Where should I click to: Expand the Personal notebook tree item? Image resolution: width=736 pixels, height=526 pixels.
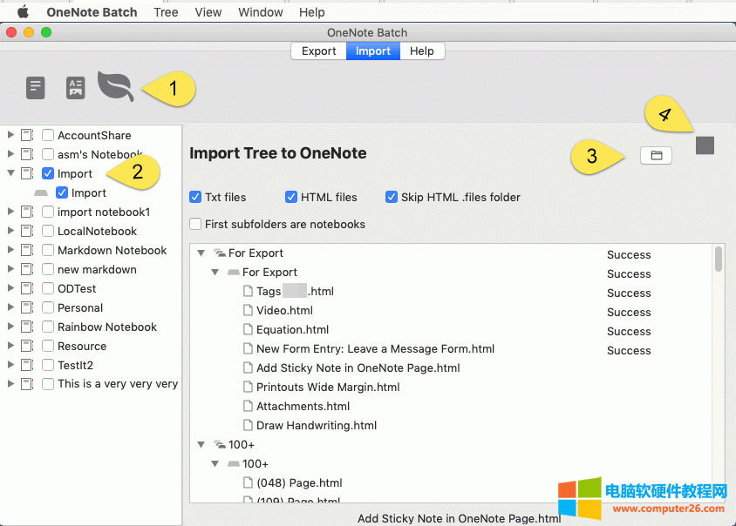pos(9,307)
